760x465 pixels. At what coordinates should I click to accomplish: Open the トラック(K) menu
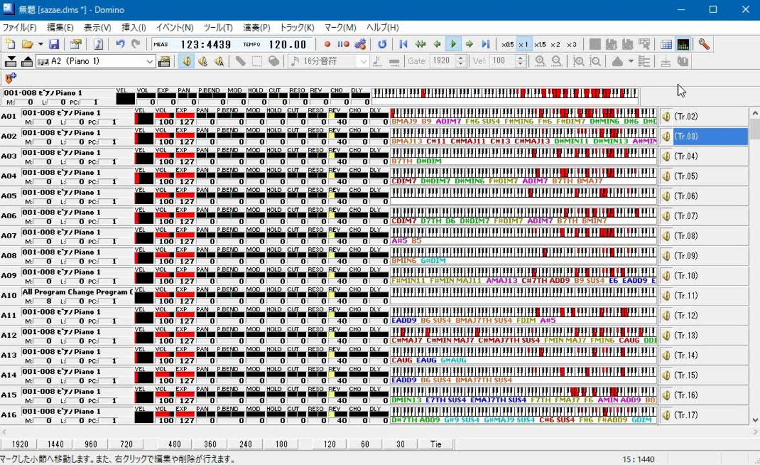[297, 28]
